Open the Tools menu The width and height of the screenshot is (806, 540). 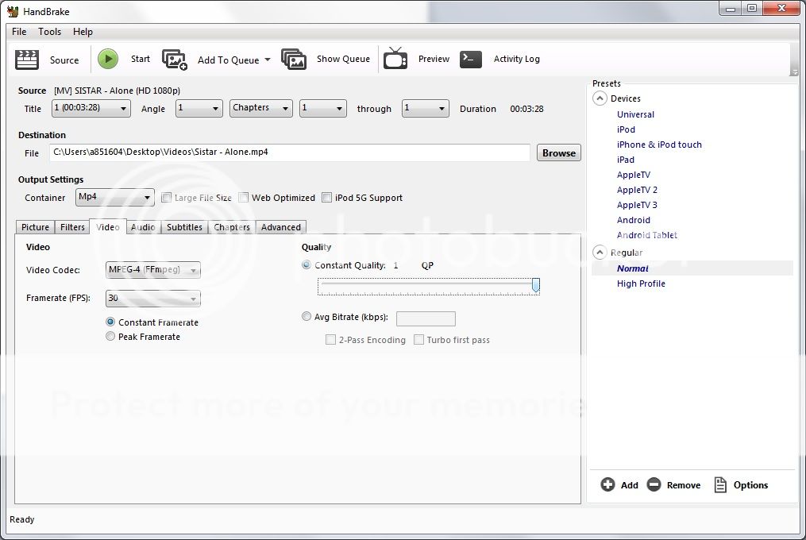49,32
